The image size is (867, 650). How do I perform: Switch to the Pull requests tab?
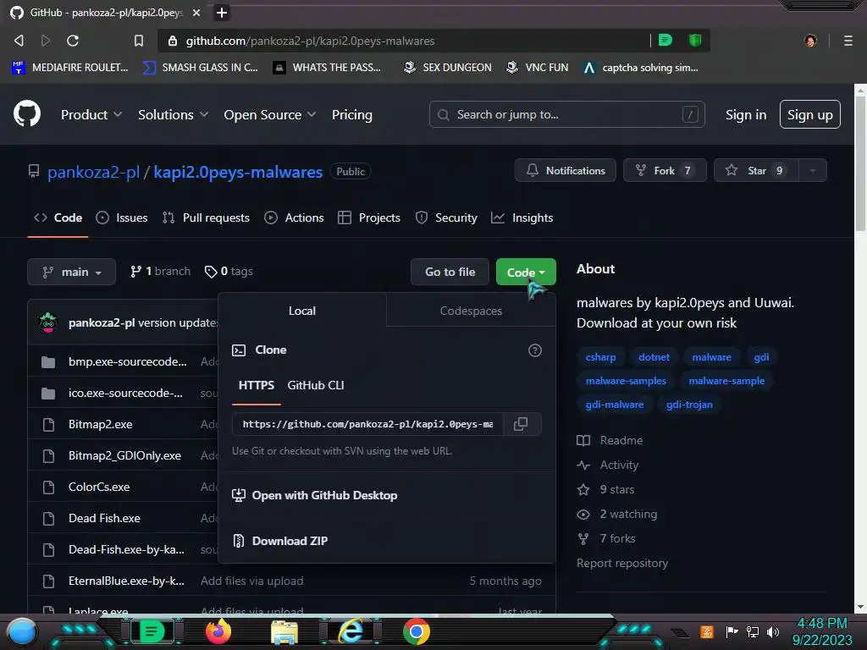click(206, 218)
